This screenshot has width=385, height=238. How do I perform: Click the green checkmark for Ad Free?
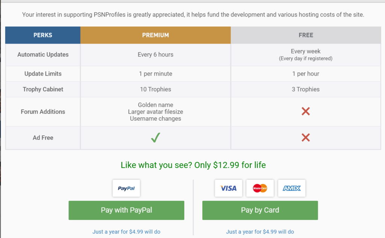click(x=156, y=138)
